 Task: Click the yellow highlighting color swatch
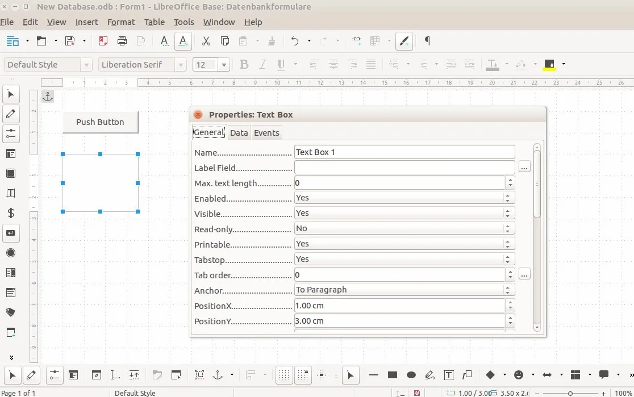(549, 65)
